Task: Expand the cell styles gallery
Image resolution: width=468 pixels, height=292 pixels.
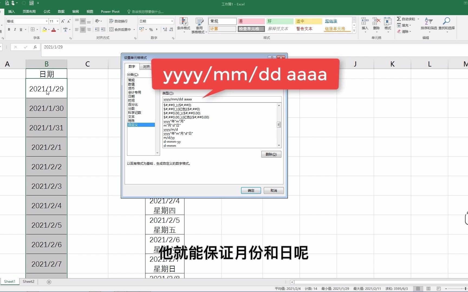Action: click(x=354, y=31)
